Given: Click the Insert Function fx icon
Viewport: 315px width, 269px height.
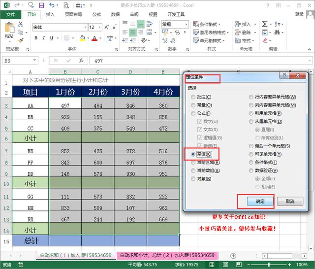Looking at the screenshot, I should click(81, 61).
